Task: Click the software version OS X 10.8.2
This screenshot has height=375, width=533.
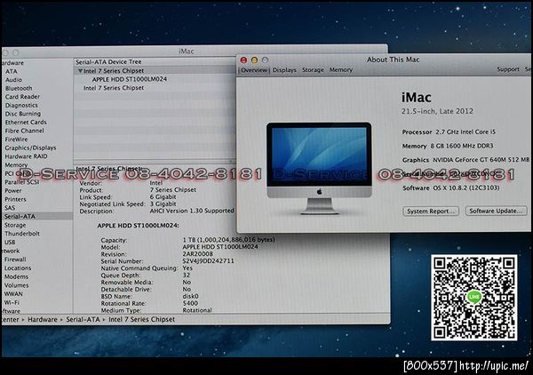Action: (x=466, y=187)
